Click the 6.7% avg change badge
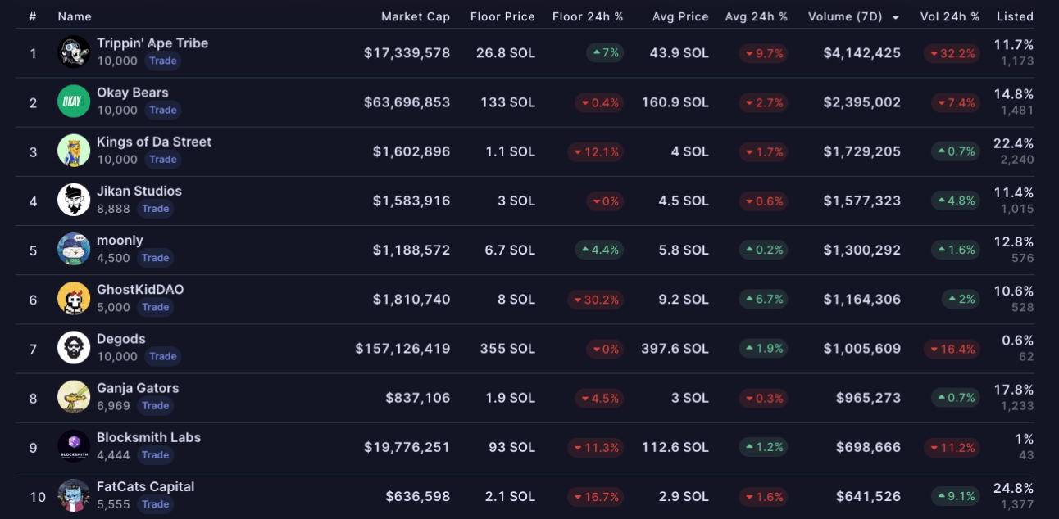The height and width of the screenshot is (519, 1059). [764, 300]
